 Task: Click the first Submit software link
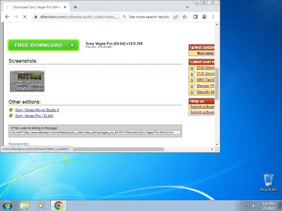202,107
